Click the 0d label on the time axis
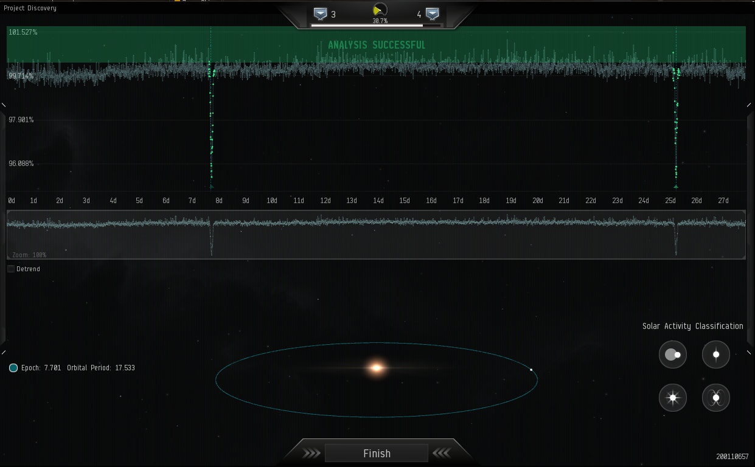Viewport: 755px width, 467px height. (x=12, y=201)
